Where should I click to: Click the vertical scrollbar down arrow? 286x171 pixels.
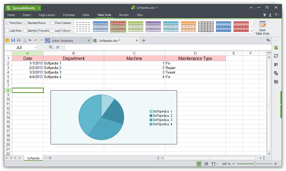(269, 153)
